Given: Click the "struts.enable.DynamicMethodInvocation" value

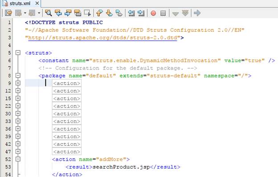Looking at the screenshot, I should 155,61.
